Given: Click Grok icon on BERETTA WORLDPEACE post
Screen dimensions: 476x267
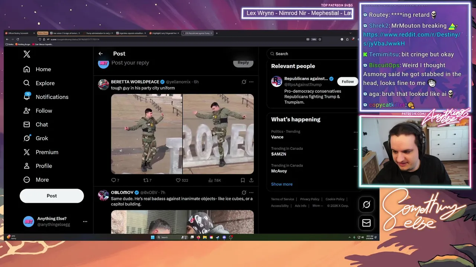Looking at the screenshot, I should click(x=244, y=82).
